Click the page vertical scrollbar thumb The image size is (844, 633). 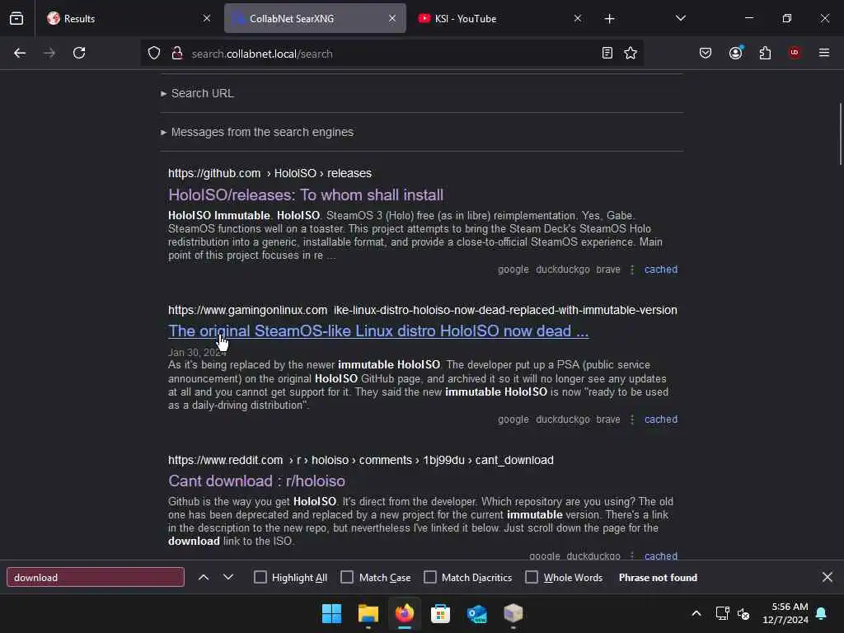[x=840, y=134]
